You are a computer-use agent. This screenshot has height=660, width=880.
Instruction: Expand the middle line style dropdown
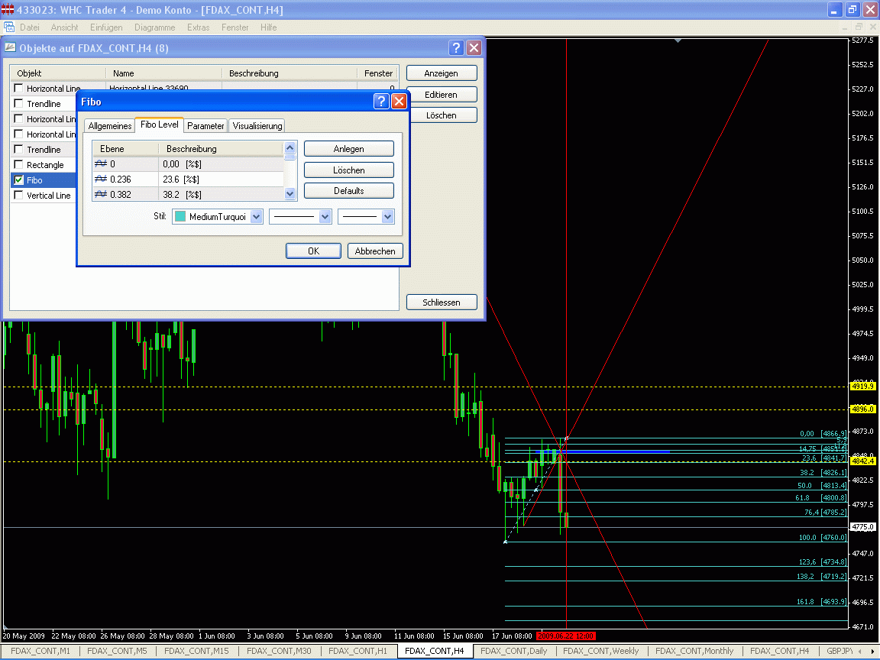(x=325, y=217)
